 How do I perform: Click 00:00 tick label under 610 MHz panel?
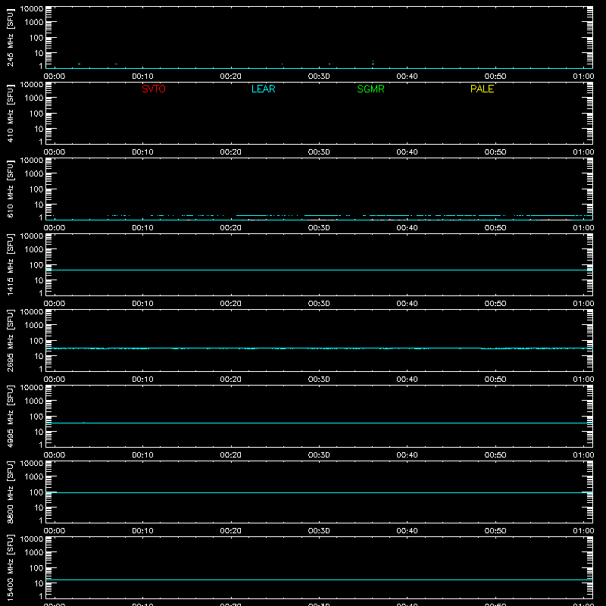click(x=55, y=228)
